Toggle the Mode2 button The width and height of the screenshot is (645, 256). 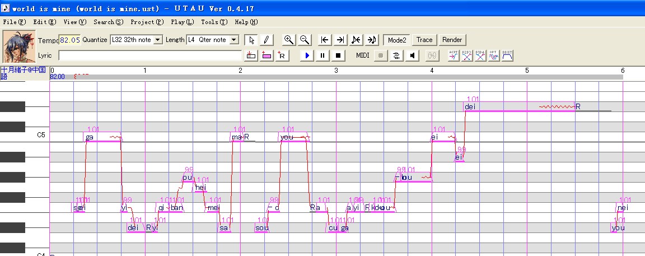pyautogui.click(x=397, y=40)
